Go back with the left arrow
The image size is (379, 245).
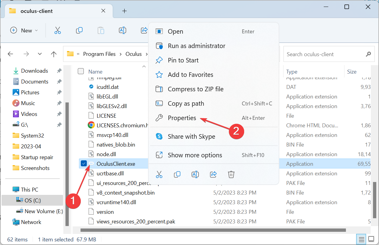pyautogui.click(x=10, y=54)
